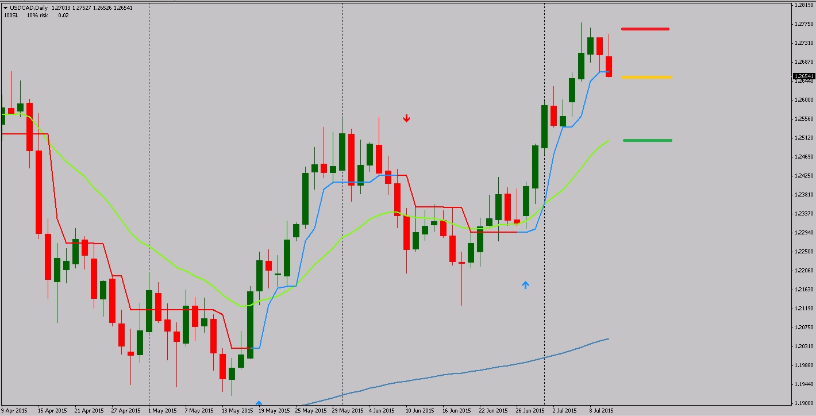The width and height of the screenshot is (816, 416).
Task: Click the current price tag 1.26541 on axis
Action: click(x=804, y=76)
